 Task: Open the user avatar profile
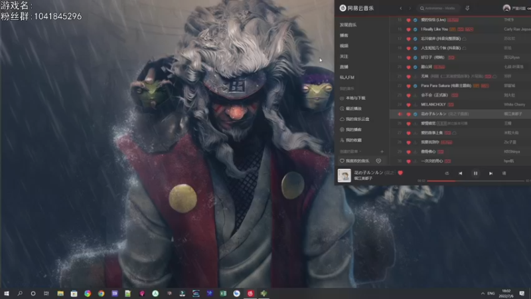point(506,8)
